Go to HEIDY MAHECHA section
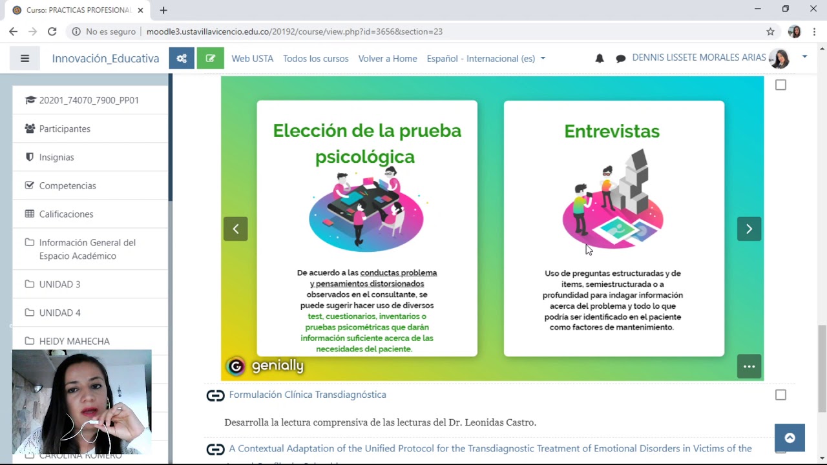Image resolution: width=827 pixels, height=465 pixels. click(x=90, y=340)
